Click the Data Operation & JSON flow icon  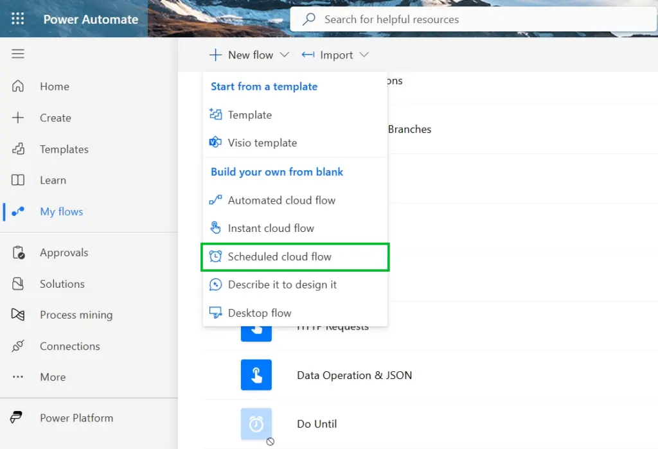point(256,374)
